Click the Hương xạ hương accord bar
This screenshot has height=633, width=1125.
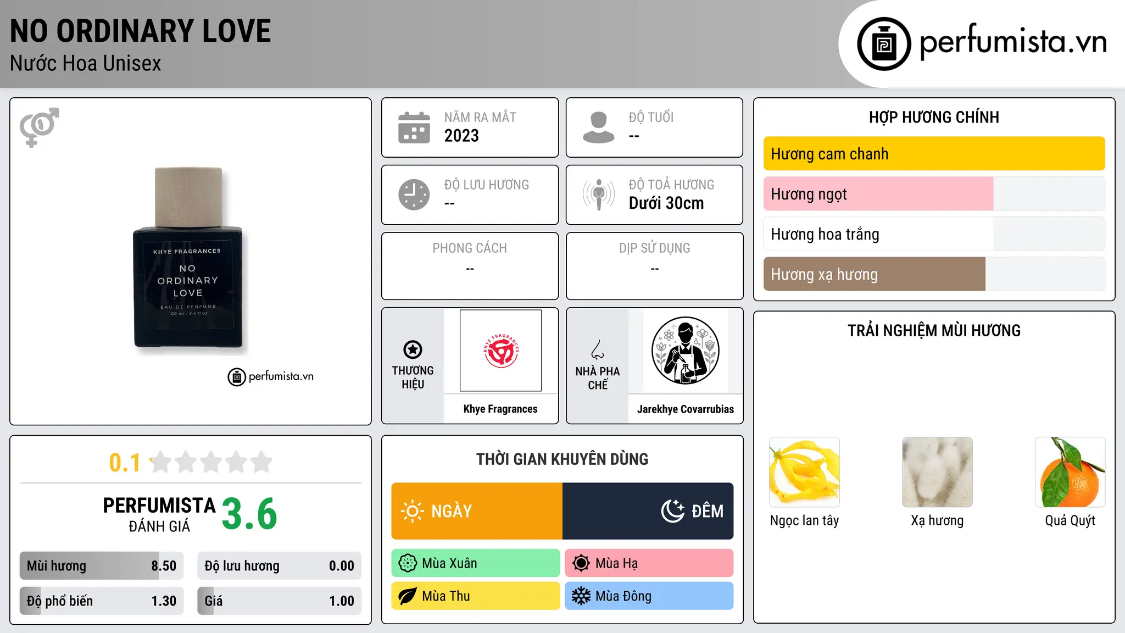(934, 274)
